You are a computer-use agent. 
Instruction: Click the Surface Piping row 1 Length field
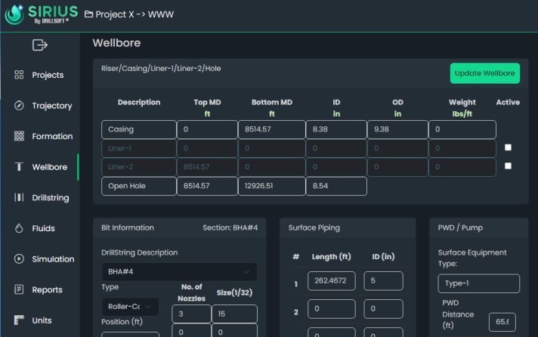(x=332, y=282)
